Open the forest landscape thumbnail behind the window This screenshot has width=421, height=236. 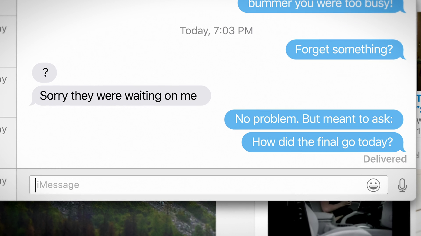108,218
